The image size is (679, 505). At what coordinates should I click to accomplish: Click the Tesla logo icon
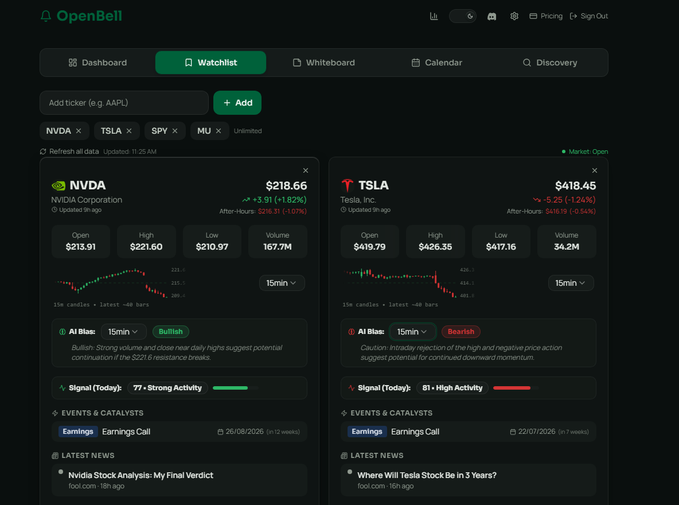click(348, 185)
